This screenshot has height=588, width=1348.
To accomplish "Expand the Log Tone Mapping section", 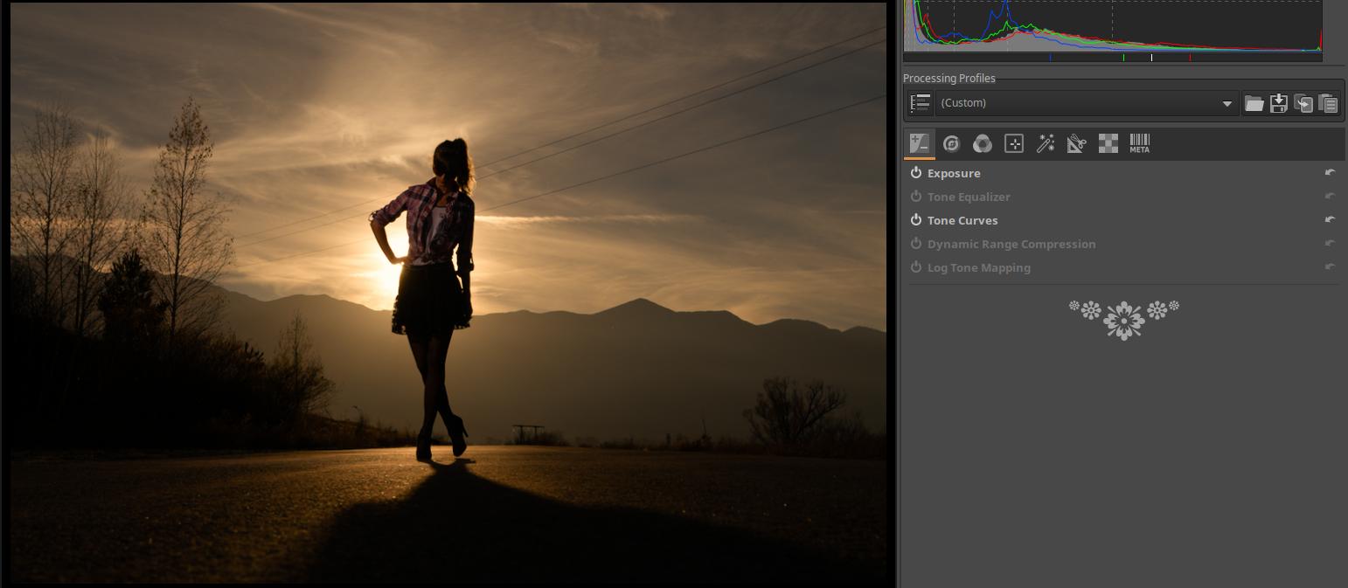I will coord(978,267).
